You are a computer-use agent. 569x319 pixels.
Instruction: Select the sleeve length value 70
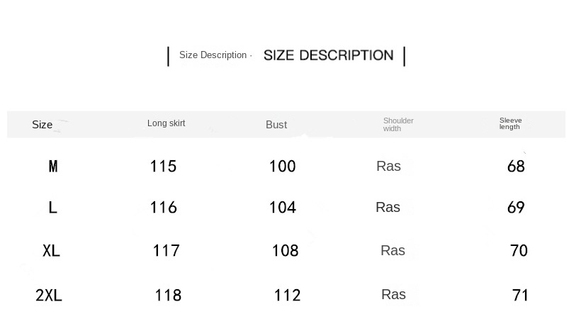(519, 251)
